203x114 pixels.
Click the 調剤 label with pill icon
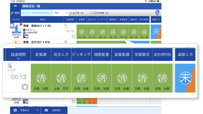15,13
